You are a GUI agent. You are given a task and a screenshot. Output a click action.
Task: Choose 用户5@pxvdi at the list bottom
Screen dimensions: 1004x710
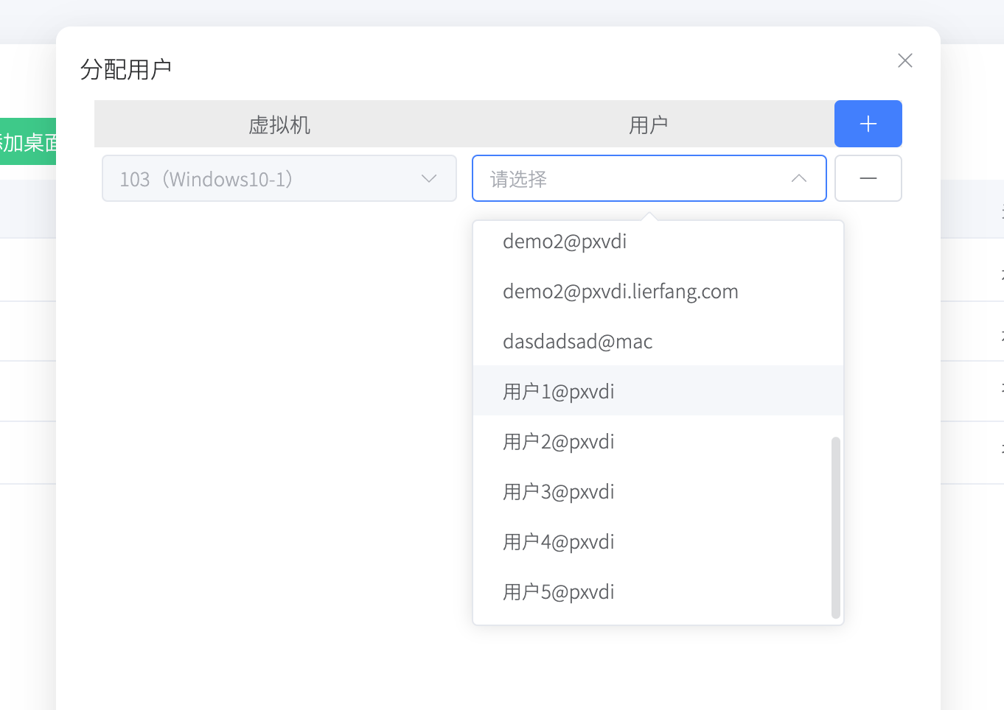tap(558, 591)
